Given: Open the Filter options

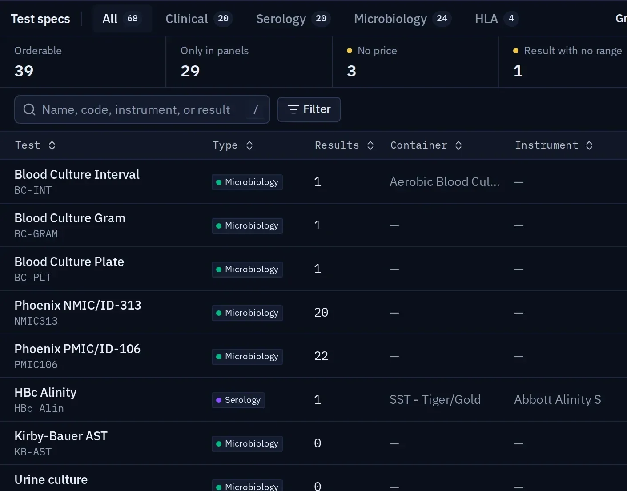Looking at the screenshot, I should pos(309,109).
